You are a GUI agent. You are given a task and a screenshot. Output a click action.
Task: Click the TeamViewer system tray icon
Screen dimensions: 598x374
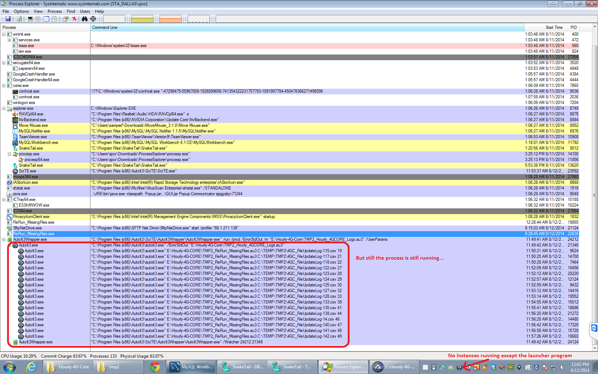pos(493,367)
